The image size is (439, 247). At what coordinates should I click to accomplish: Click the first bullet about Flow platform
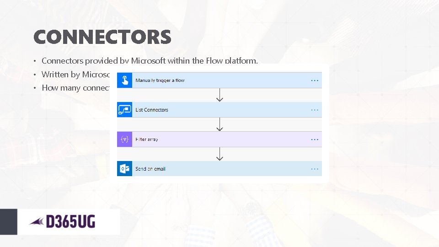[150, 60]
